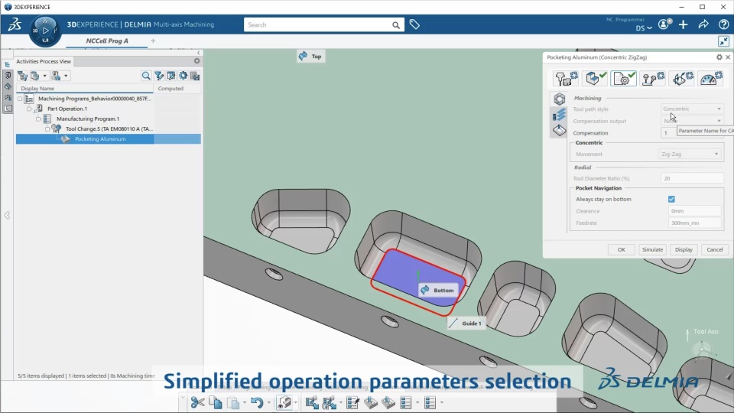Screen dimensions: 734x413
Task: Open the 3DEXPERIENCE compass play button
Action: click(x=45, y=31)
